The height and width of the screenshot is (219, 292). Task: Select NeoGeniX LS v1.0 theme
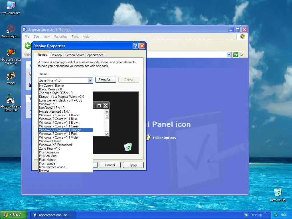(x=66, y=108)
